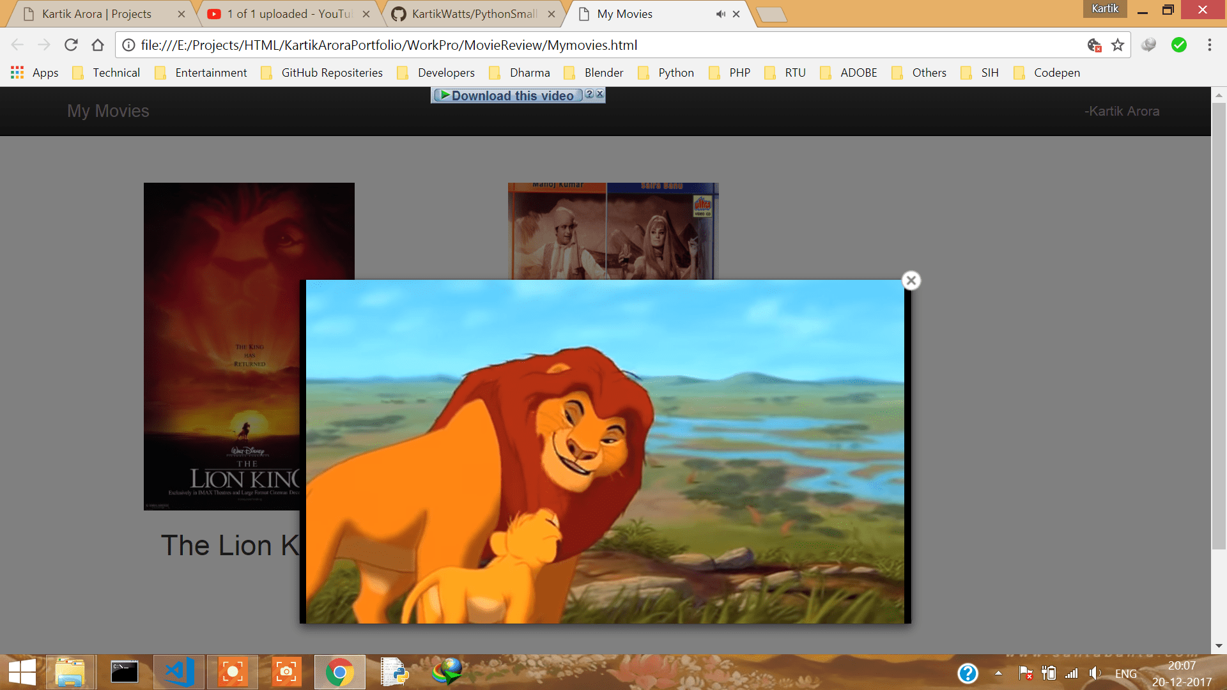1227x690 pixels.
Task: Open the Apps shortcut in bookmarks bar
Action: (x=35, y=72)
